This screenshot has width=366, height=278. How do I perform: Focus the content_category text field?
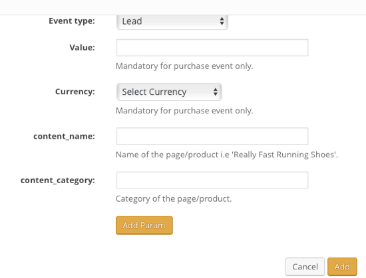212,180
